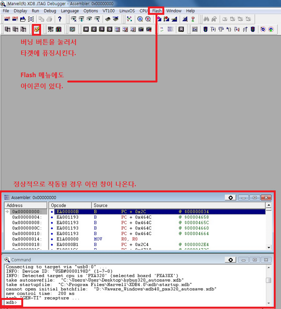The image size is (281, 309).
Task: Click MOV instruction in row 0x00000014
Action: (x=98, y=239)
